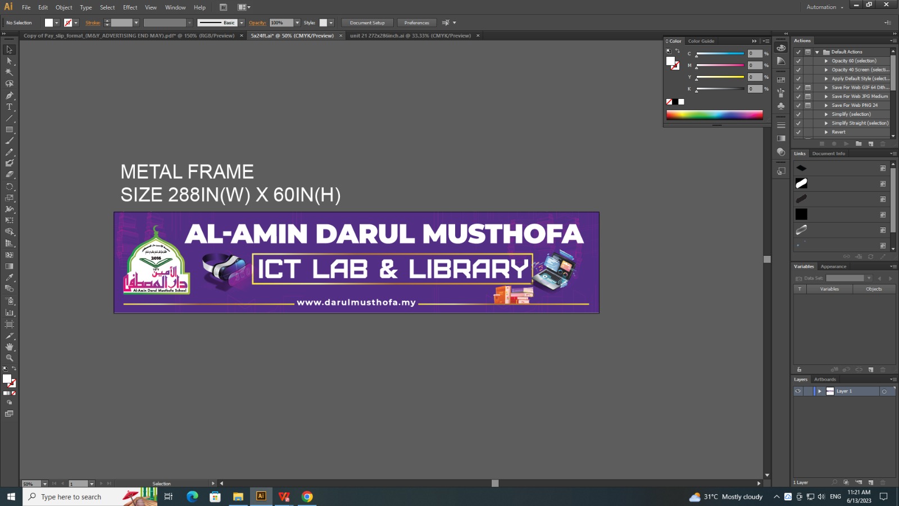Open the Symbols panel from the dock
Image resolution: width=899 pixels, height=506 pixels.
point(781,106)
